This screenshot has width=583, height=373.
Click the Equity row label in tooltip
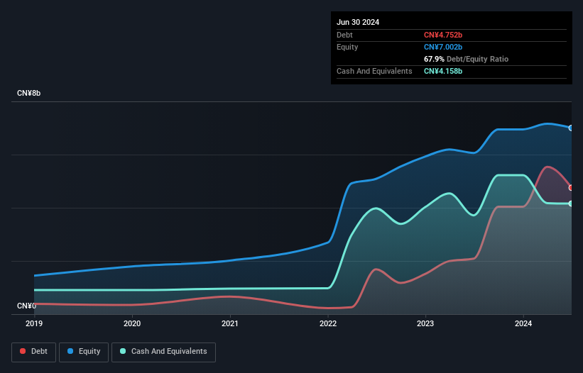[347, 47]
